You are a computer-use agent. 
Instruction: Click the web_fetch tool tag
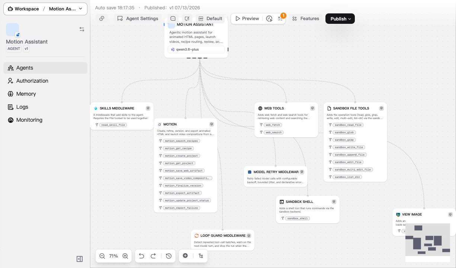[273, 125]
